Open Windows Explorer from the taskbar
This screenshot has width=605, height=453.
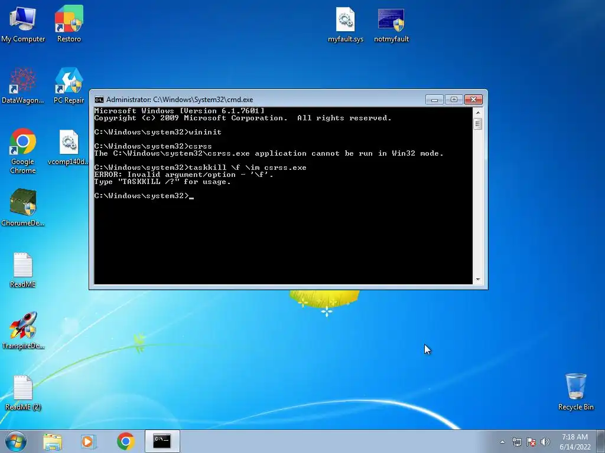coord(53,441)
